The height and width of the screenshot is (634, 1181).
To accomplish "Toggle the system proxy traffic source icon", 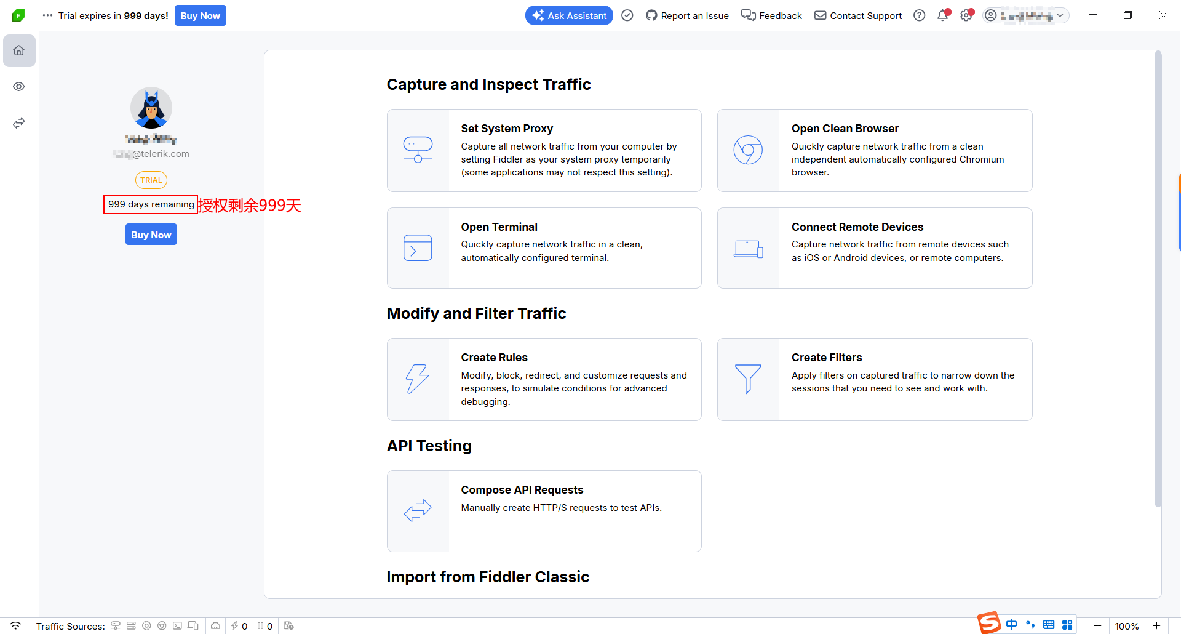I will 116,626.
